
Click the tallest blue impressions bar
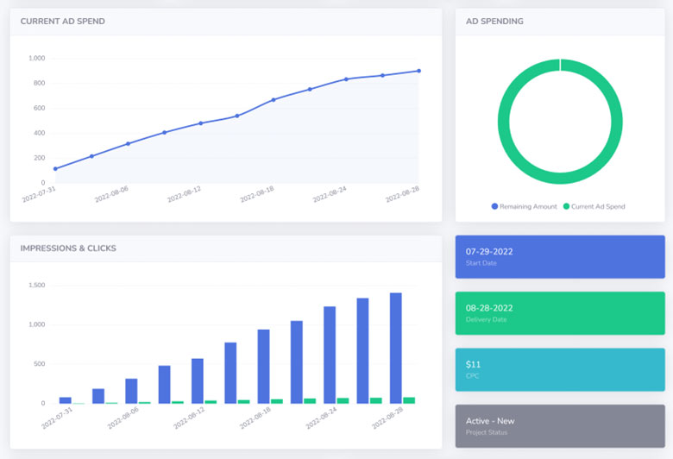pos(395,348)
